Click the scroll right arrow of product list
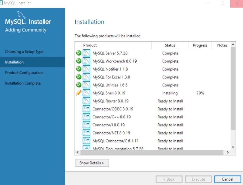The height and width of the screenshot is (185, 243). coord(228,152)
